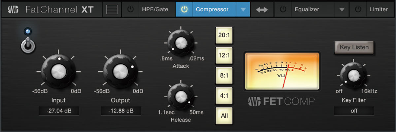Enable the Key Listen button

pyautogui.click(x=354, y=47)
